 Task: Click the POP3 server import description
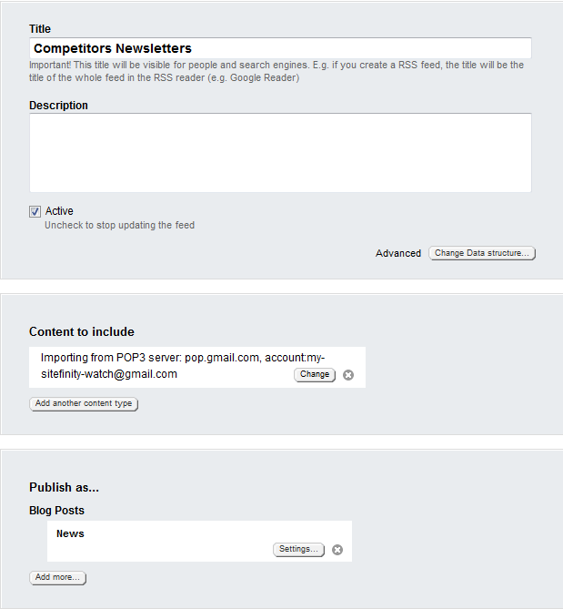[182, 366]
